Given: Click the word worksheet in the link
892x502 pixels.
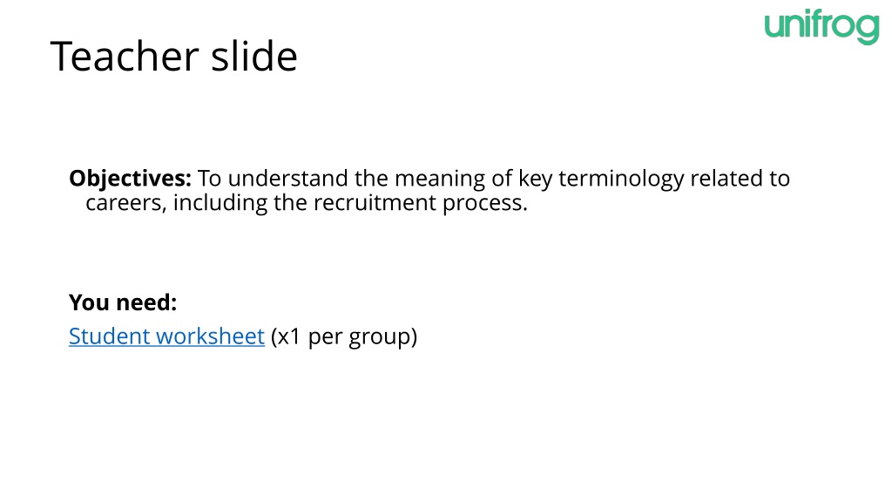Looking at the screenshot, I should coord(211,336).
